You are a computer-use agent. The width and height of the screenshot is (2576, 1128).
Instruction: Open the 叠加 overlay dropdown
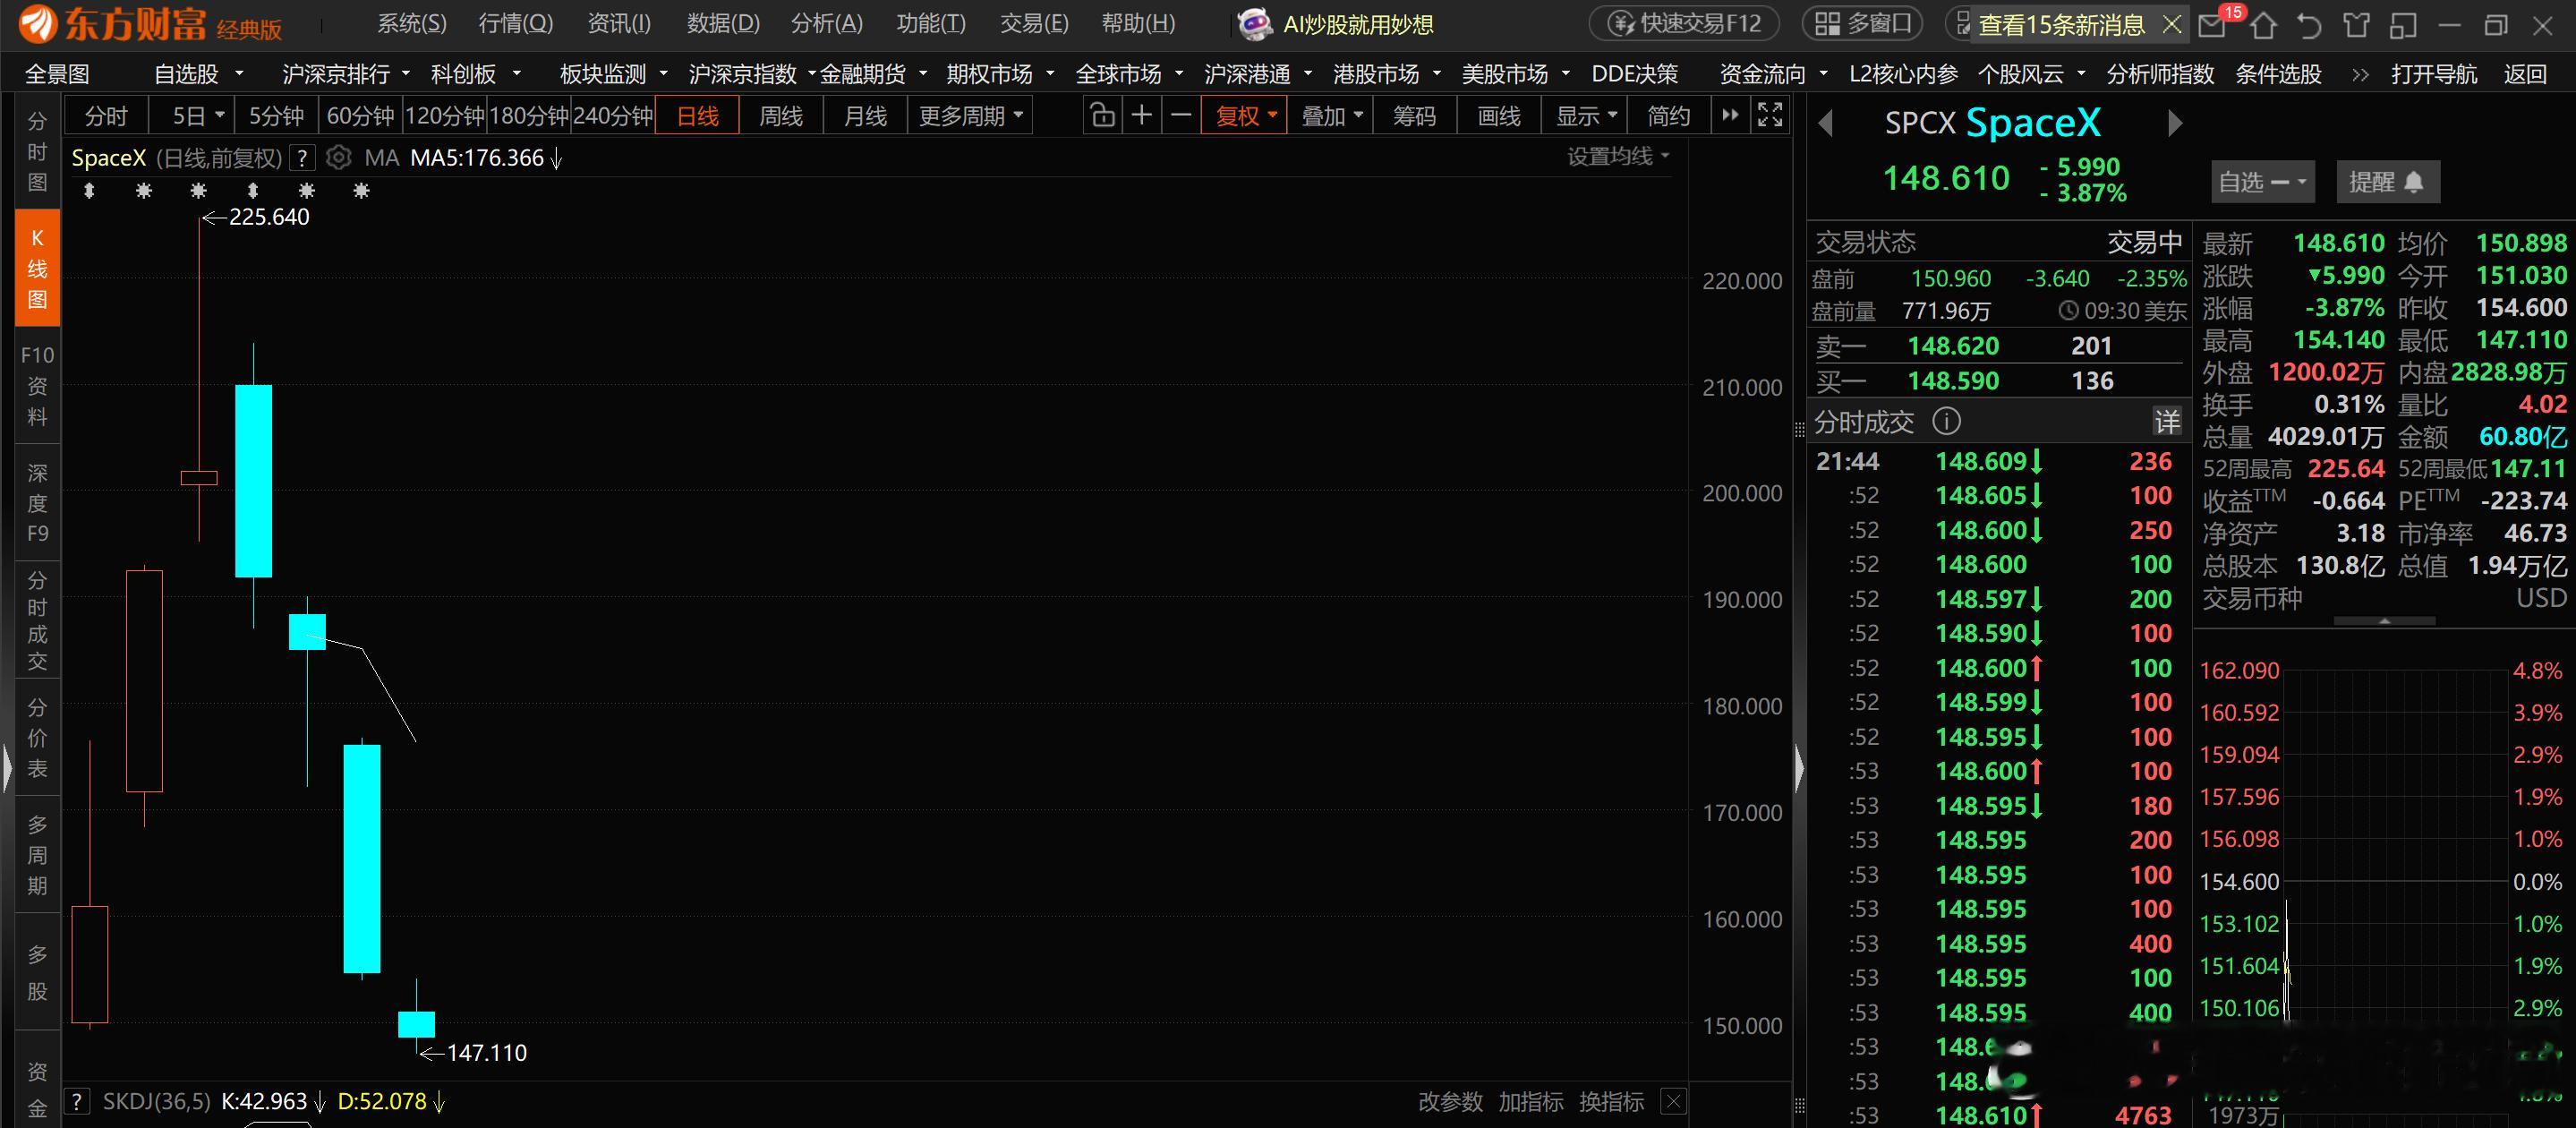(x=1331, y=116)
